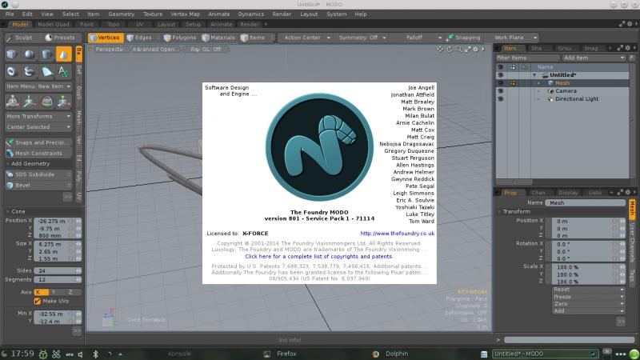Click item list horizontal scrollbar
This screenshot has width=640, height=360.
pos(514,182)
